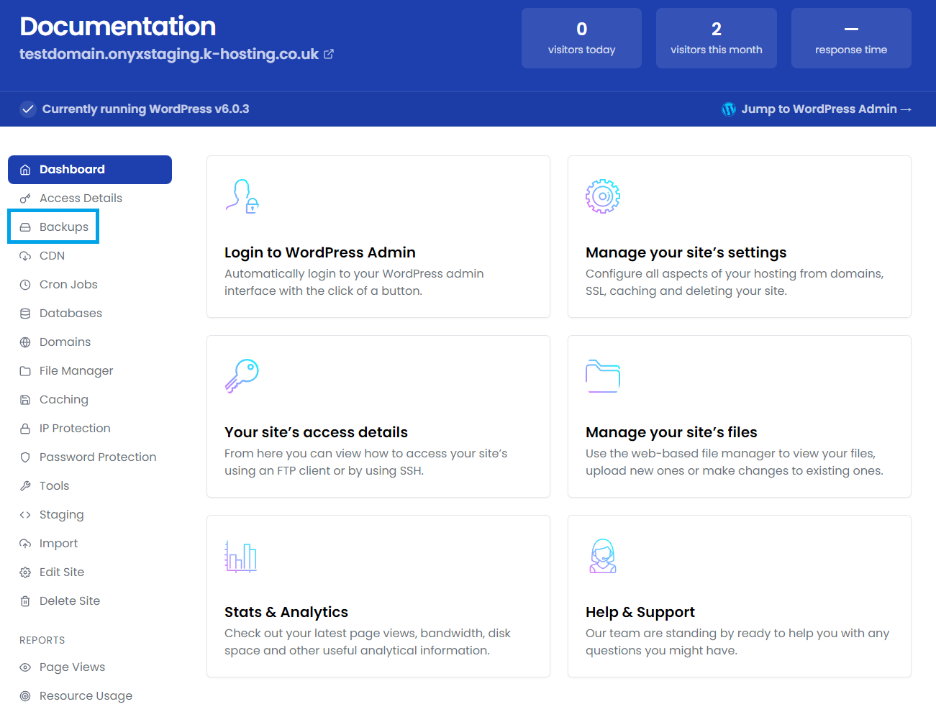Screen dimensions: 936x717
Task: Open the Access Details section
Action: 81,198
